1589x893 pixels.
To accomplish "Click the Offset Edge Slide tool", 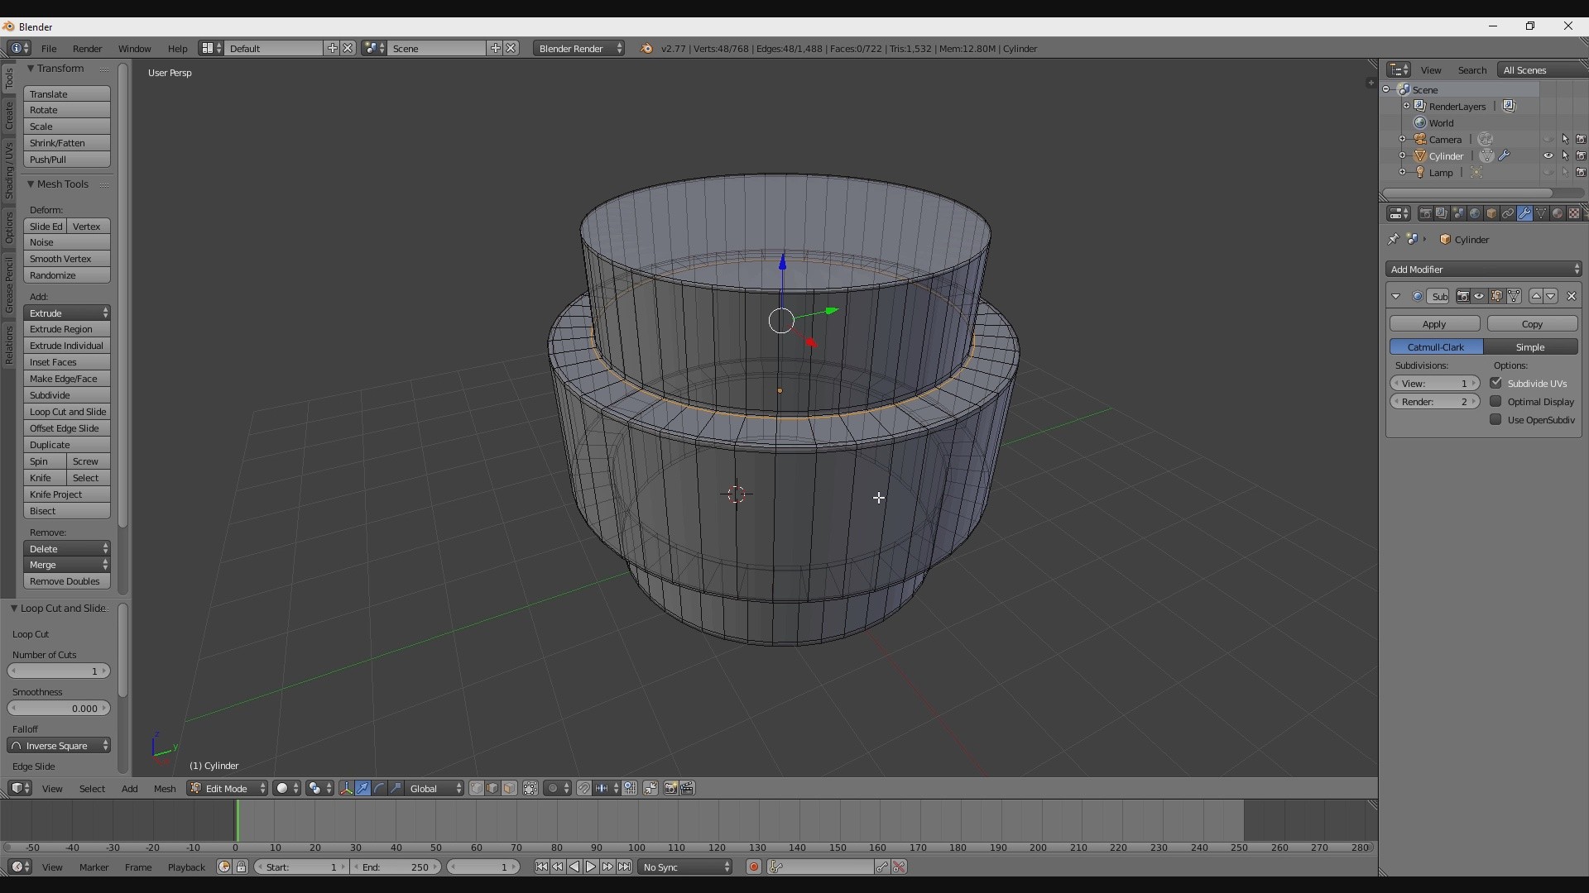I will [65, 427].
